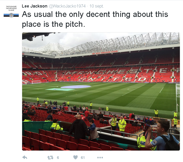This screenshot has width=183, height=162.
Task: Click the goal net at the photo's left side
Action: [36, 82]
